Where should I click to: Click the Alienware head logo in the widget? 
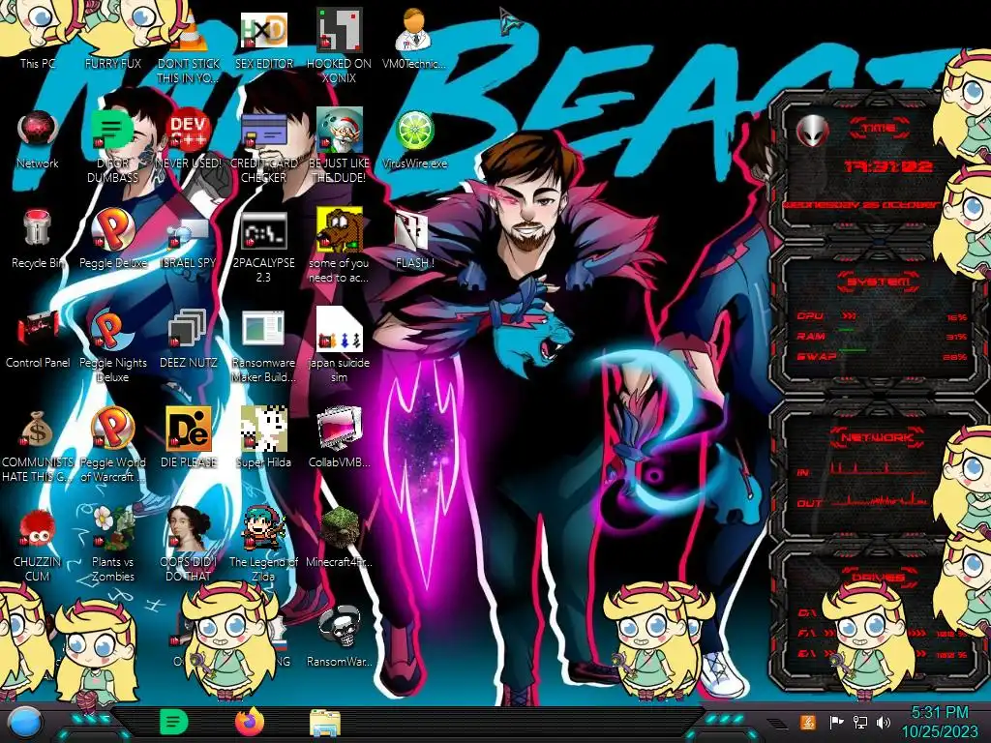[812, 131]
